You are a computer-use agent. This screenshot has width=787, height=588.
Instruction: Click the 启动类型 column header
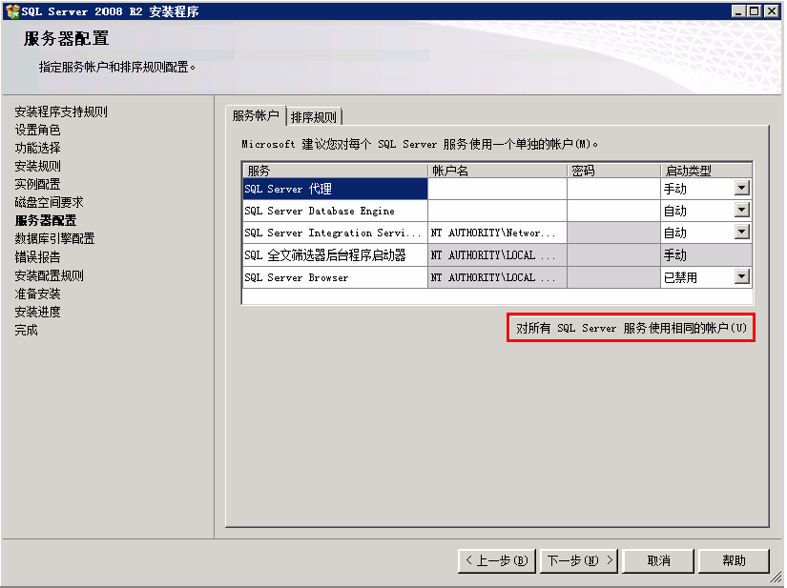(x=706, y=171)
